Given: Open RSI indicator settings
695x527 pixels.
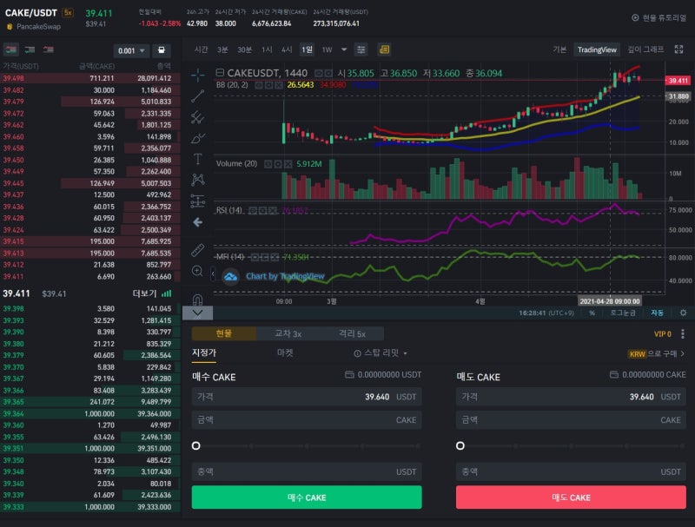Looking at the screenshot, I should pos(262,211).
